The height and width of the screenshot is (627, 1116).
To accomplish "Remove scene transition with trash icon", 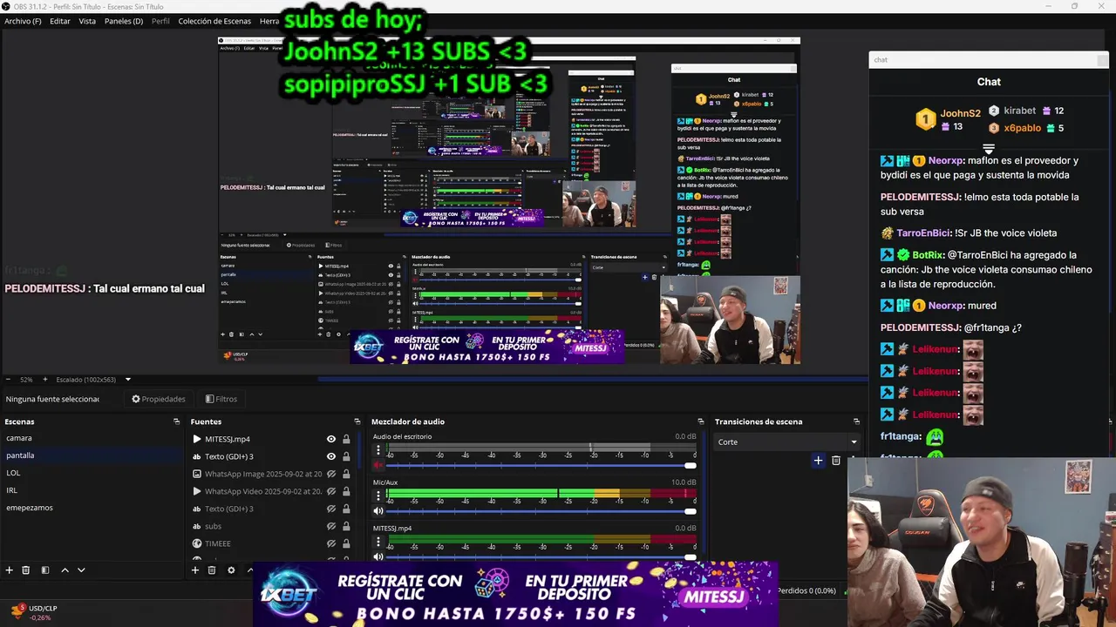I will coord(835,461).
